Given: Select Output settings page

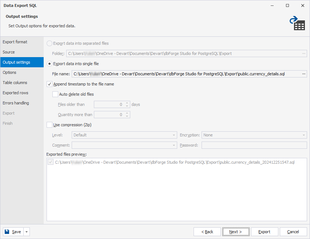Looking at the screenshot, I should (x=22, y=62).
